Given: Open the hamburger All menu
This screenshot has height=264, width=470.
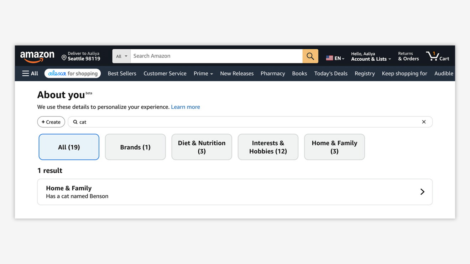Looking at the screenshot, I should click(x=30, y=74).
